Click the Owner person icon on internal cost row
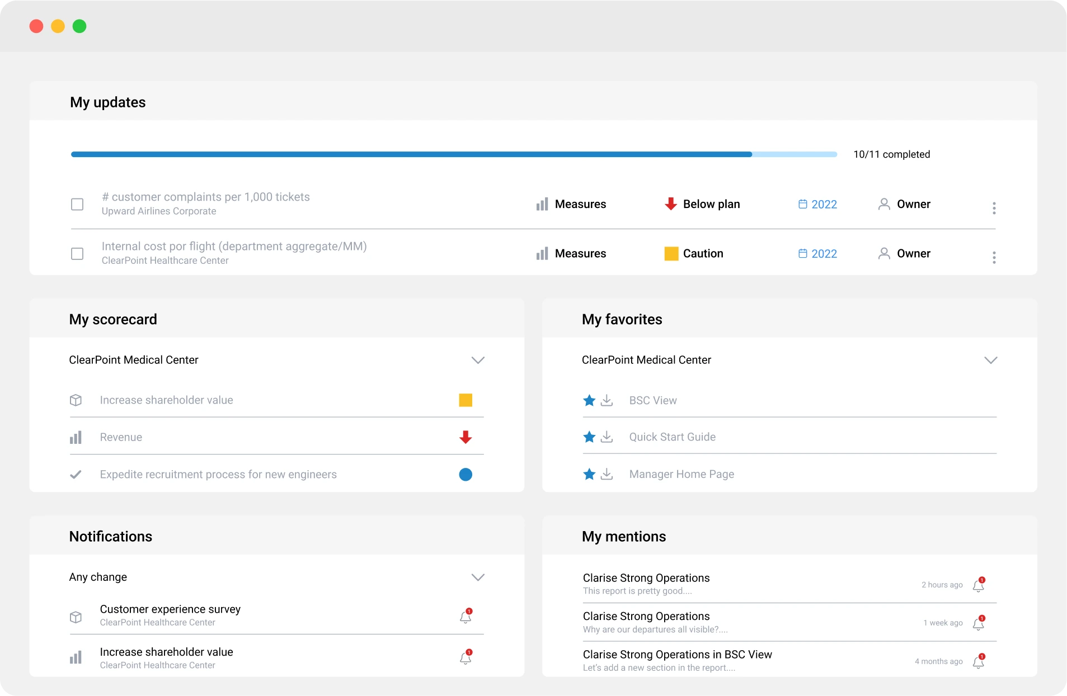Image resolution: width=1067 pixels, height=696 pixels. pyautogui.click(x=883, y=253)
